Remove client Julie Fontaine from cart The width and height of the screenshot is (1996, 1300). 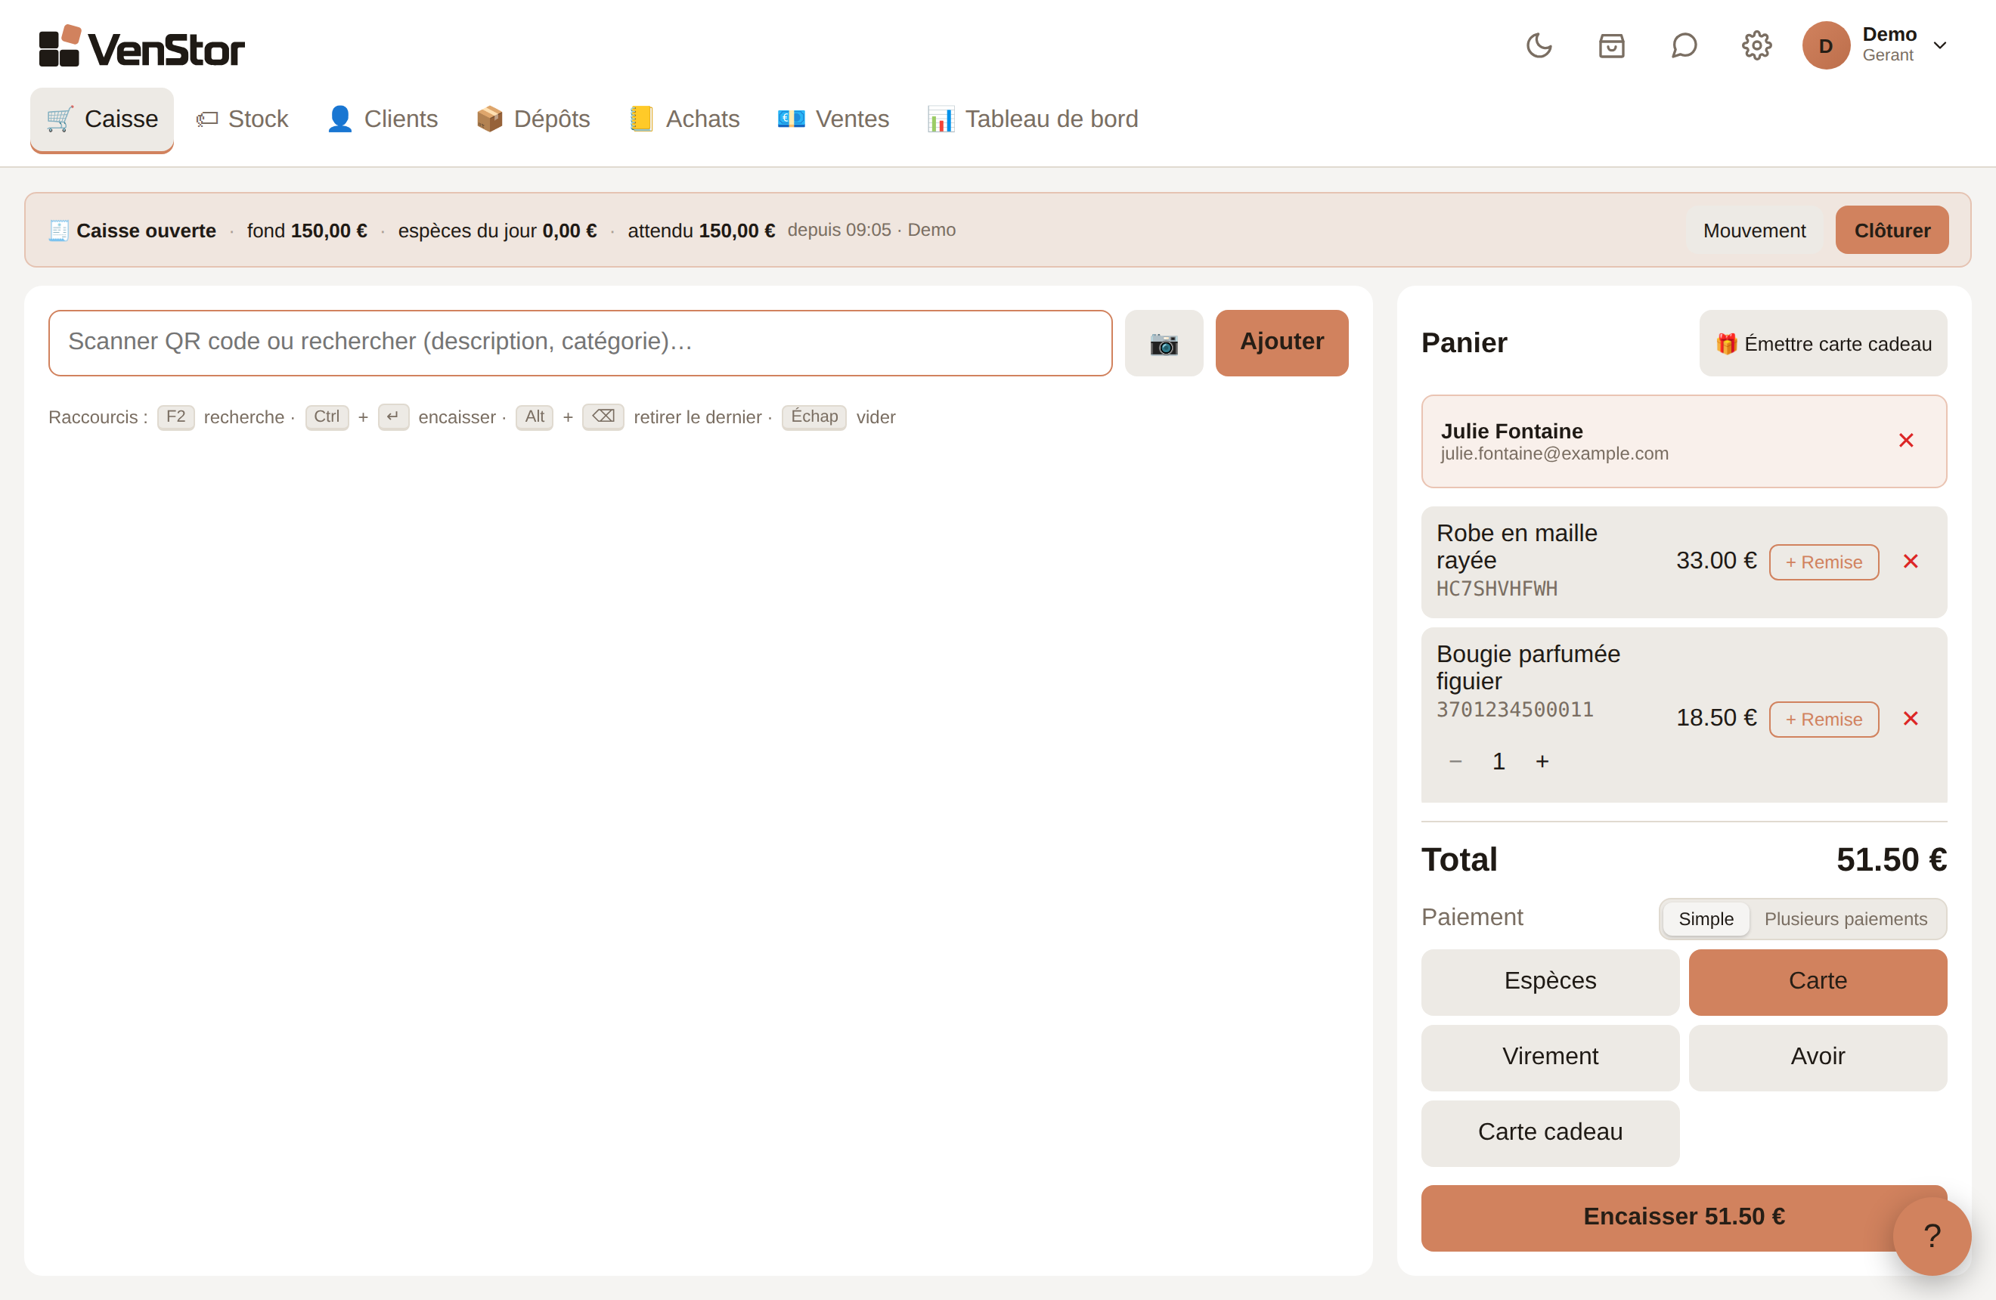pyautogui.click(x=1905, y=441)
